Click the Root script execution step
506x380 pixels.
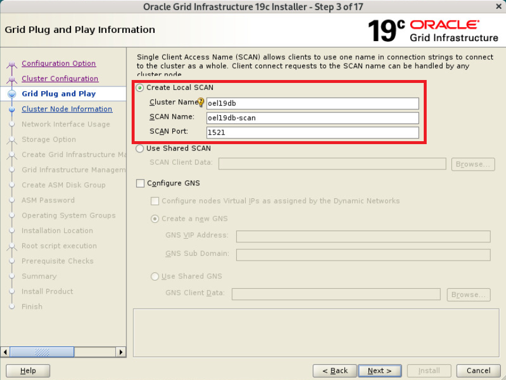pos(59,245)
